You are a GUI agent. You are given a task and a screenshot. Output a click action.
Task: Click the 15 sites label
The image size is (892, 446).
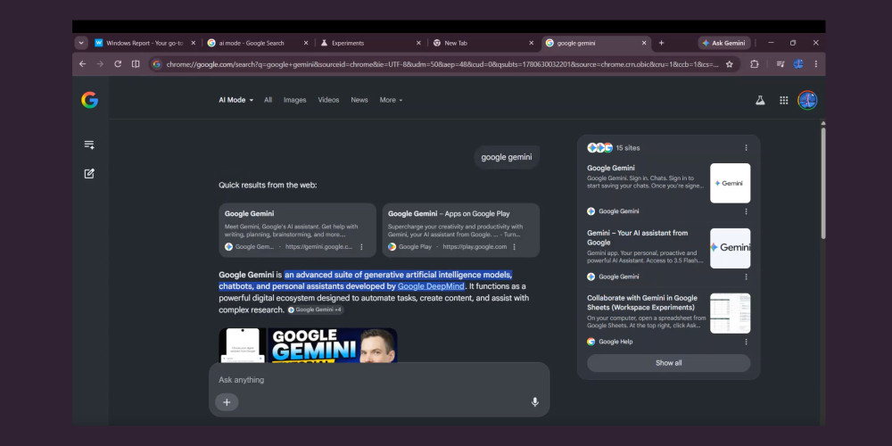click(x=627, y=148)
